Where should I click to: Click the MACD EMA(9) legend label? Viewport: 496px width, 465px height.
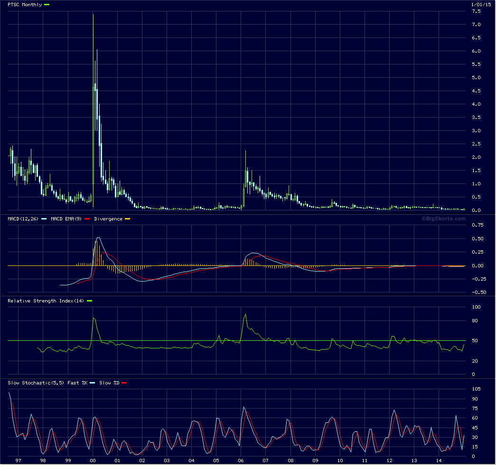66,219
